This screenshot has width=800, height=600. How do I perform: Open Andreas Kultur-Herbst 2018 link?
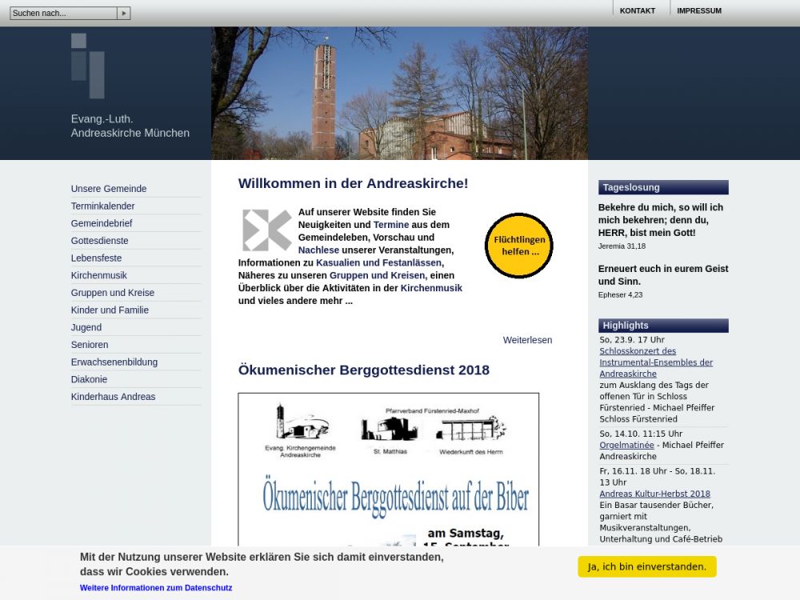click(654, 494)
